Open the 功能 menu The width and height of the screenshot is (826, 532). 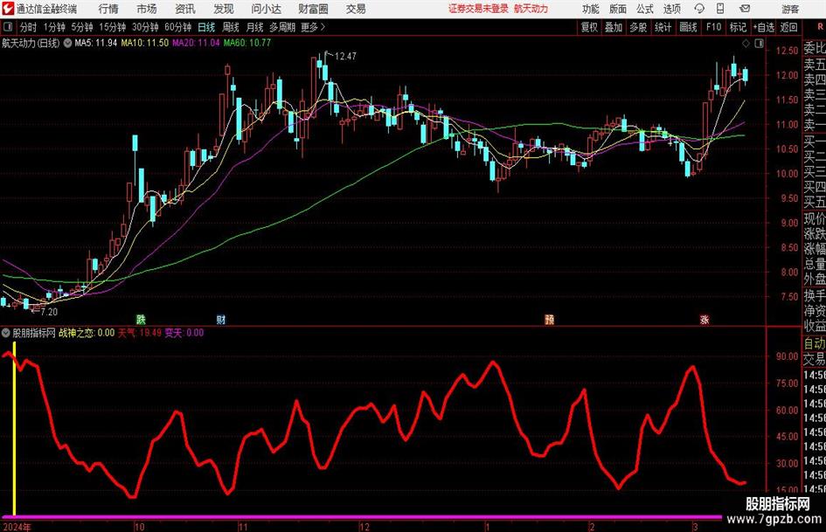point(591,9)
